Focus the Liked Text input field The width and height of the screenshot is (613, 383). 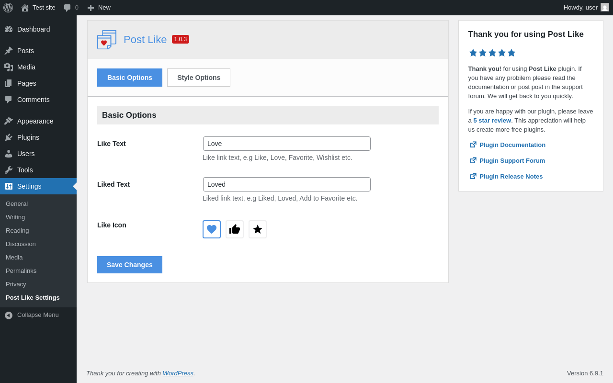point(286,184)
